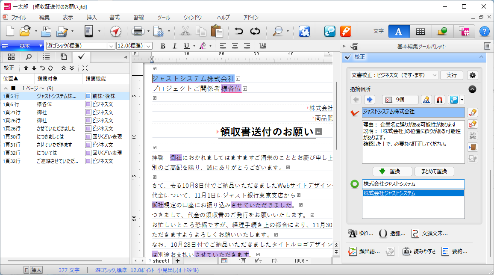
Task: Toggle underline formatting
Action: coord(186,46)
